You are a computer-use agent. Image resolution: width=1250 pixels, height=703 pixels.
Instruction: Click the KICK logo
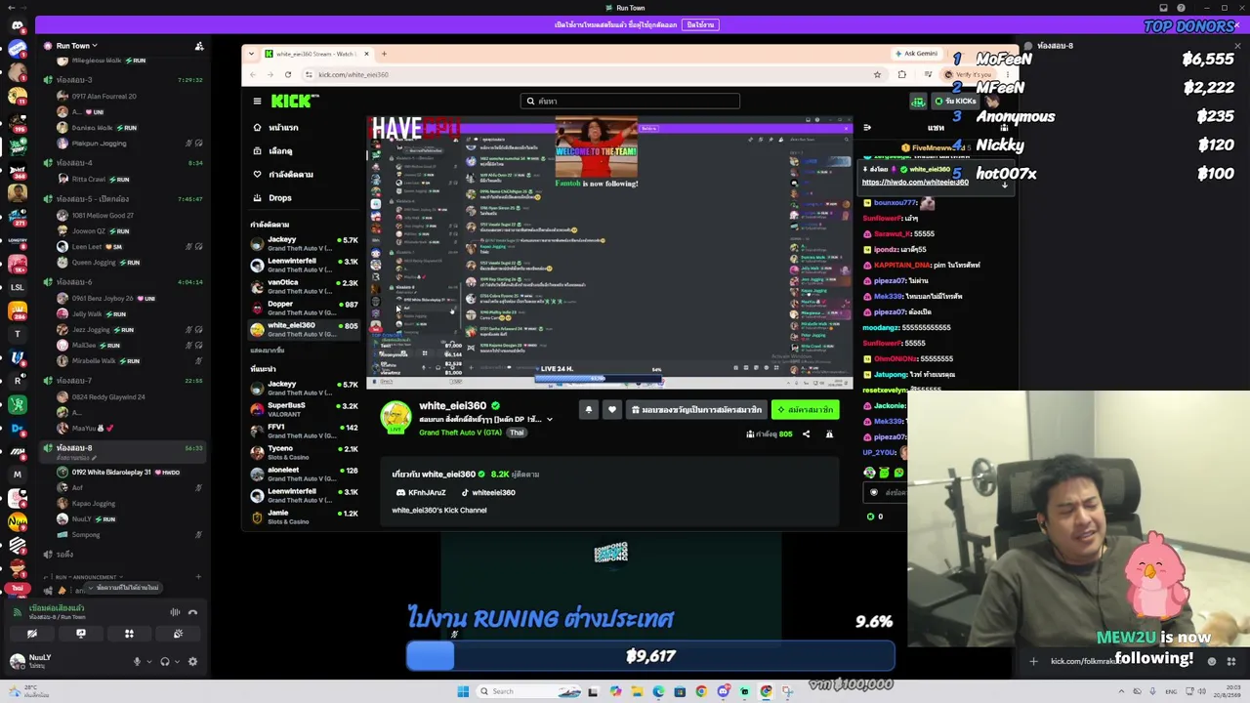[295, 101]
